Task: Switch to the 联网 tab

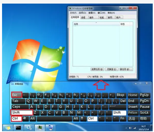Action: pos(111,18)
